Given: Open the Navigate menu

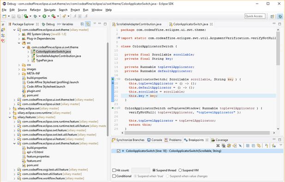Looking at the screenshot, I should [x=50, y=10].
